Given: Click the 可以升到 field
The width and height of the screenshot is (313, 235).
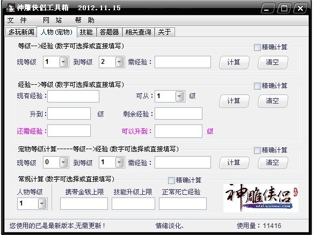Looking at the screenshot, I should (x=178, y=131).
